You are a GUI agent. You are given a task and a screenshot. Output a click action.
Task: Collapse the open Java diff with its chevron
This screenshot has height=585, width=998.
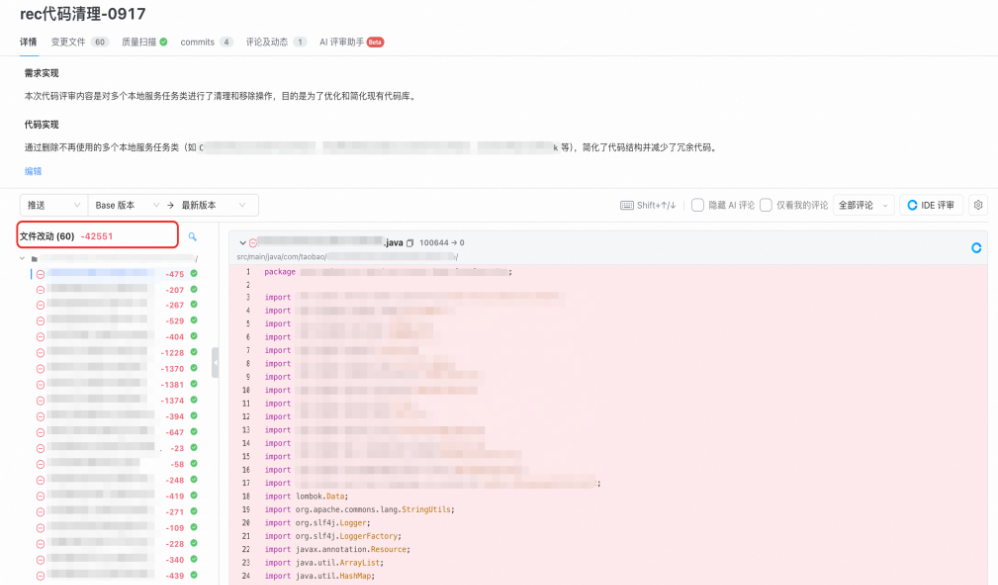[x=243, y=241]
